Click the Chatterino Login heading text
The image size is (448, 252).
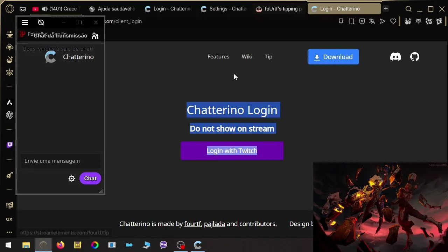coord(232,110)
